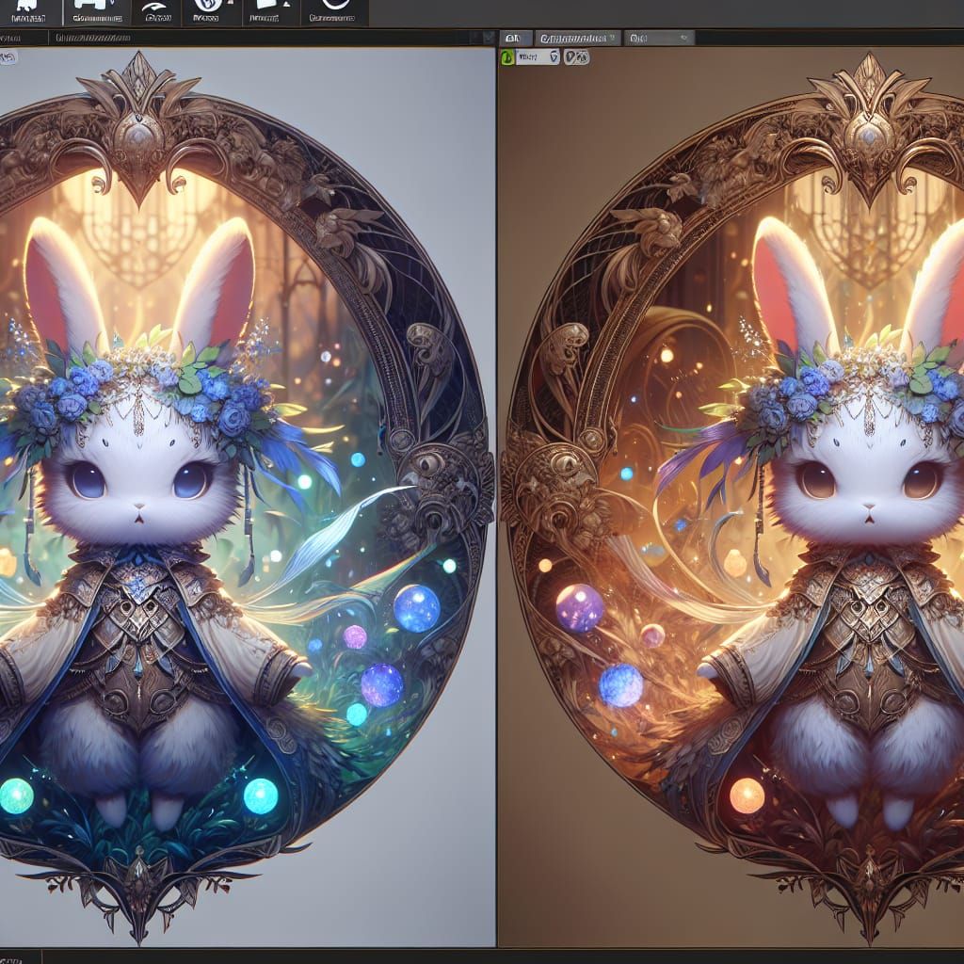
Task: Click the small badge in the left viewport corner
Action: 8,57
